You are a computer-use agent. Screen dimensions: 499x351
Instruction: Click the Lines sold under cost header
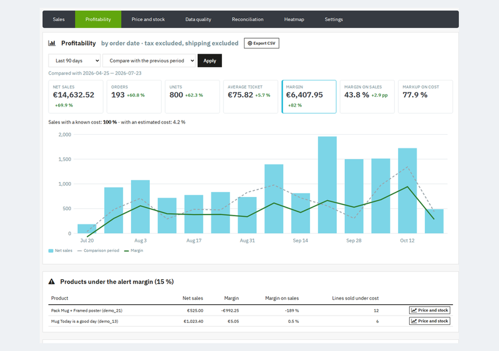tap(355, 298)
